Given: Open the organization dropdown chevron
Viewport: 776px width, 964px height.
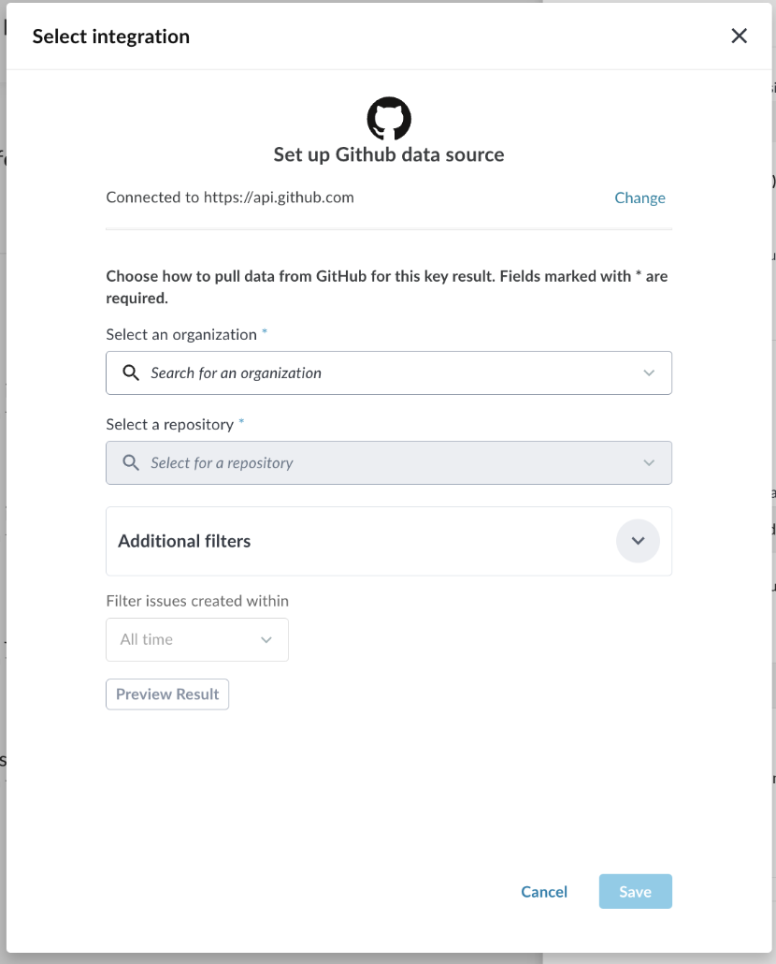Looking at the screenshot, I should 649,372.
